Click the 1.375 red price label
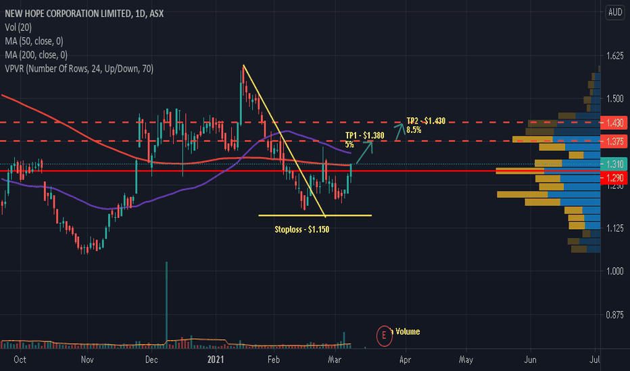630x371 pixels. (614, 141)
